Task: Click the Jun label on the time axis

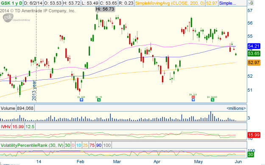Action: (x=238, y=162)
